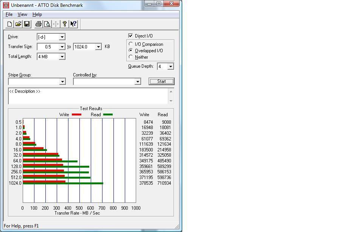The height and width of the screenshot is (232, 363).
Task: Expand the Drive dropdown
Action: tap(62, 37)
